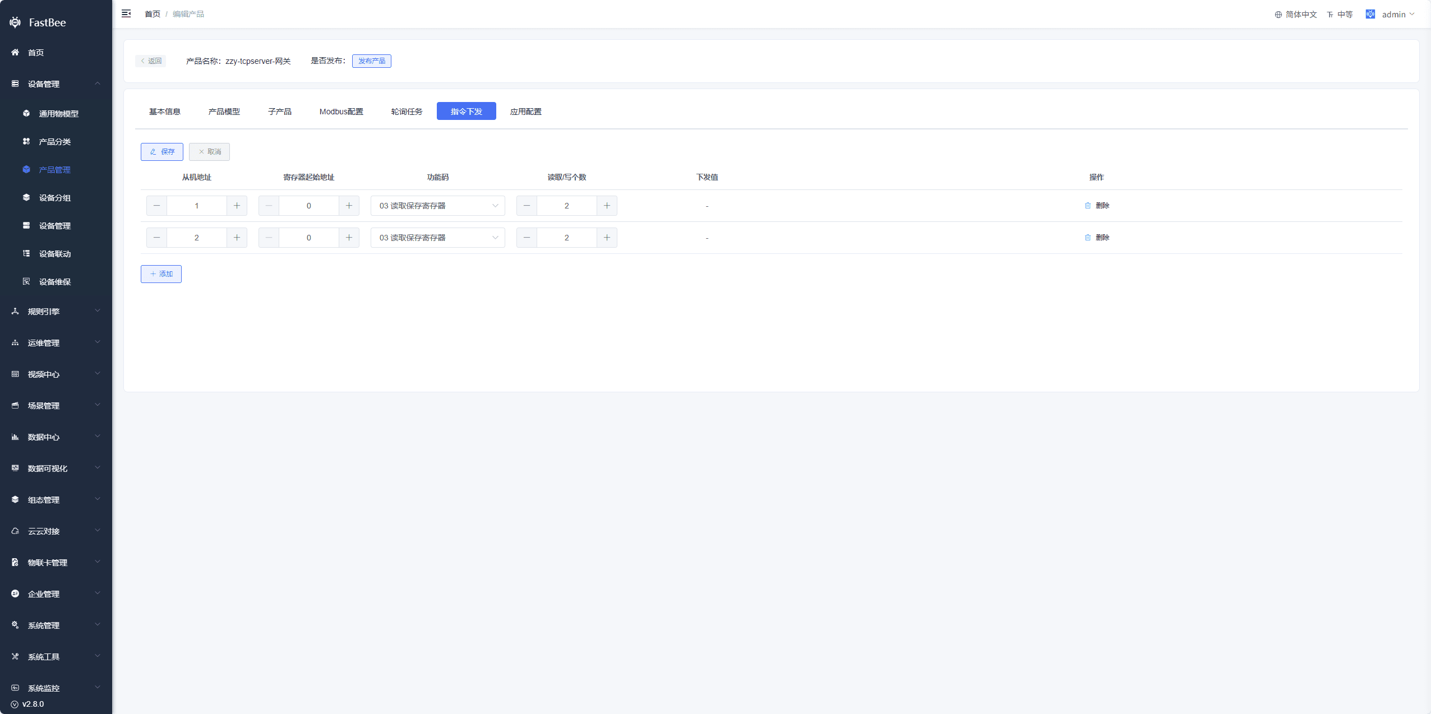
Task: Increase slave address in the first row
Action: tap(237, 206)
